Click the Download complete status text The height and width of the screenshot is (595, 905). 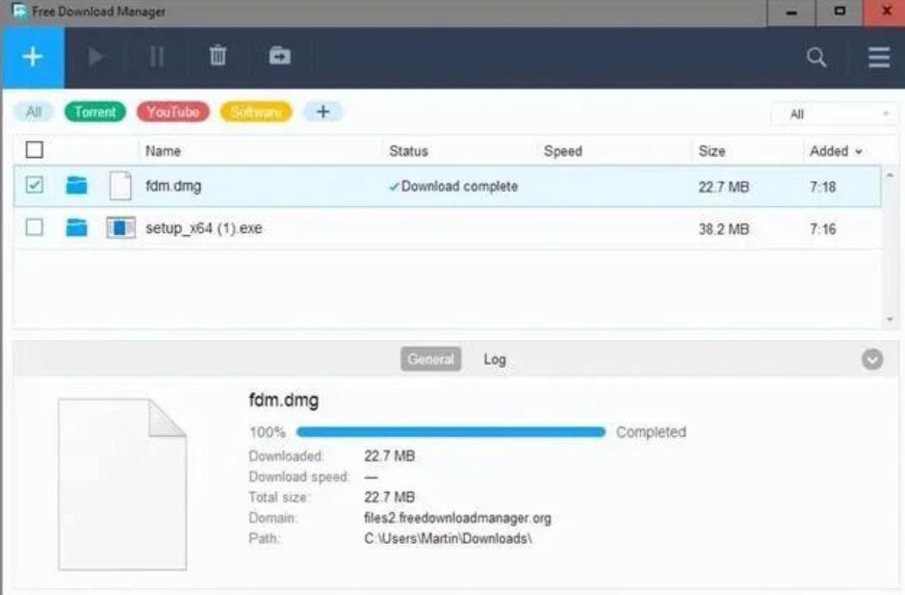coord(459,187)
